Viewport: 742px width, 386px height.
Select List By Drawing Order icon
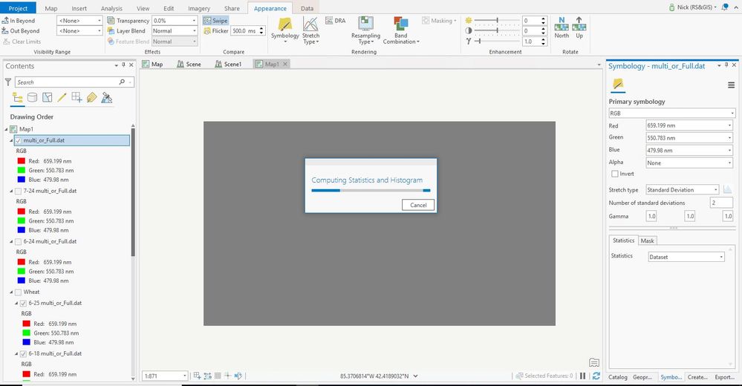coord(18,97)
